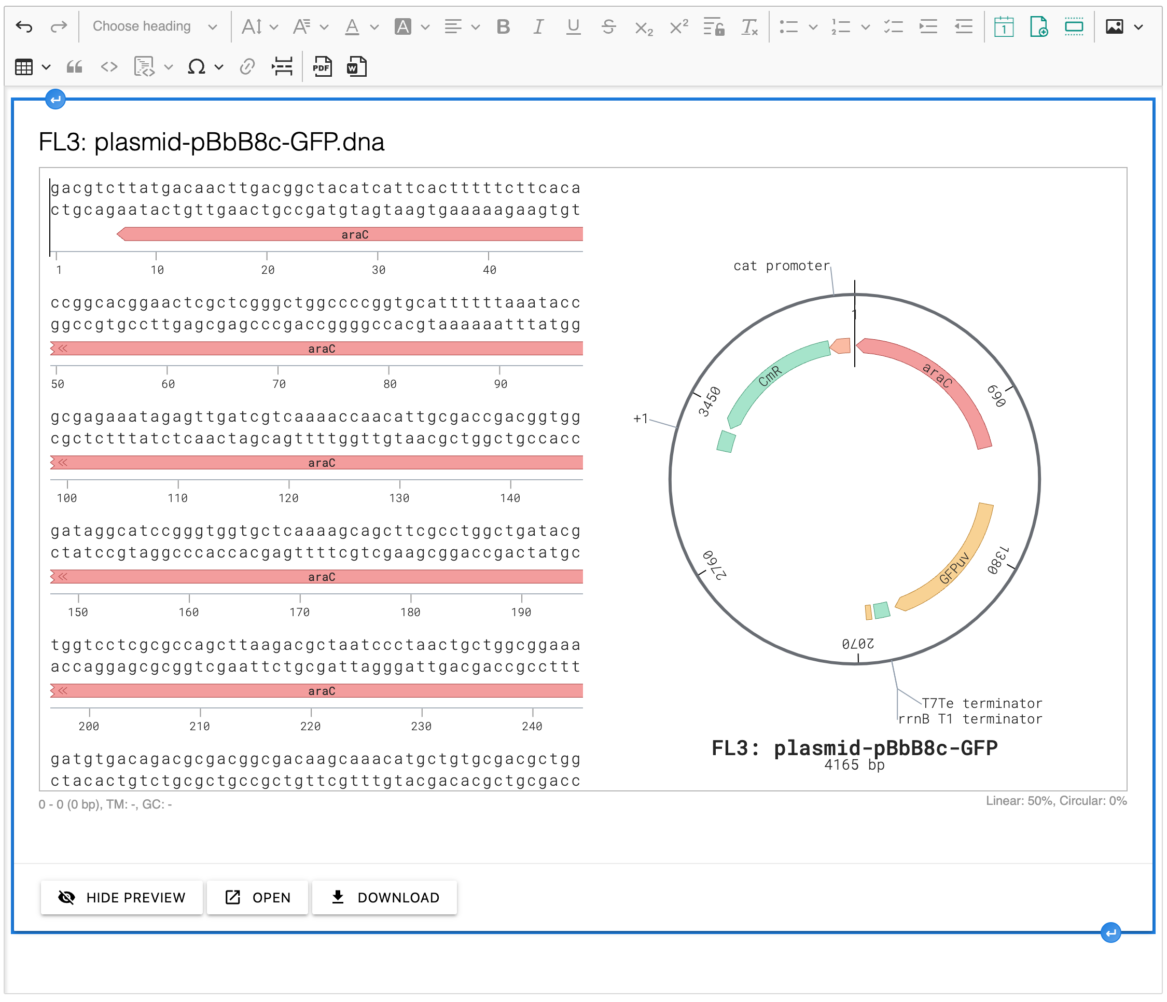The image size is (1167, 1002).
Task: Click the +1 label on plasmid map
Action: (641, 419)
